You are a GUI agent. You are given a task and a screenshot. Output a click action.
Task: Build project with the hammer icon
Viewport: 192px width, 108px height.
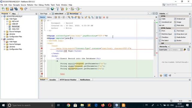click(x=58, y=9)
